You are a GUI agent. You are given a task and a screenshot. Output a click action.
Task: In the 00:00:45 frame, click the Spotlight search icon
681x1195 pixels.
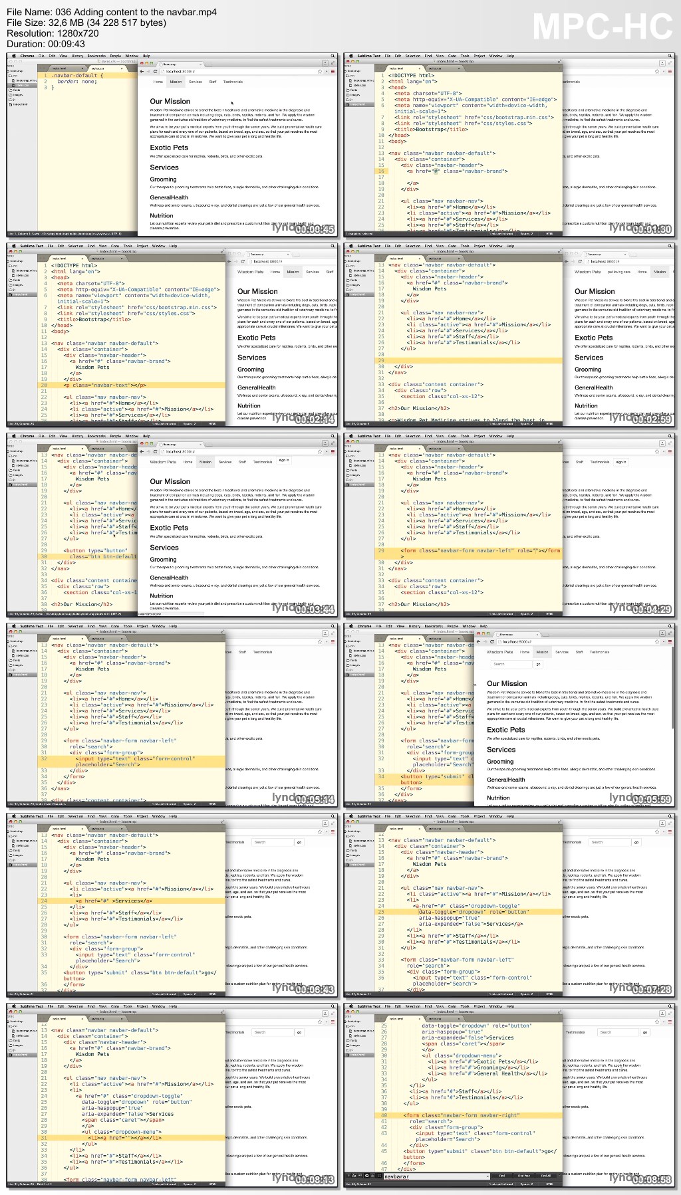pyautogui.click(x=333, y=56)
